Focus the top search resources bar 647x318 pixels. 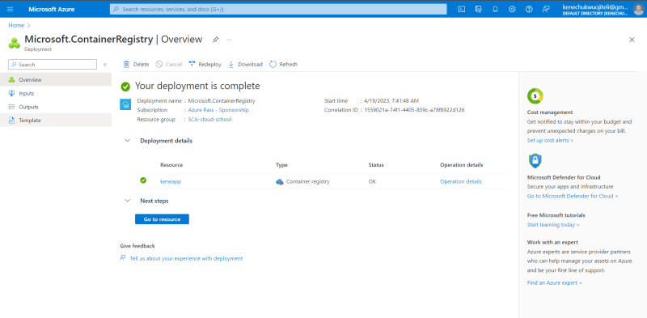point(278,9)
